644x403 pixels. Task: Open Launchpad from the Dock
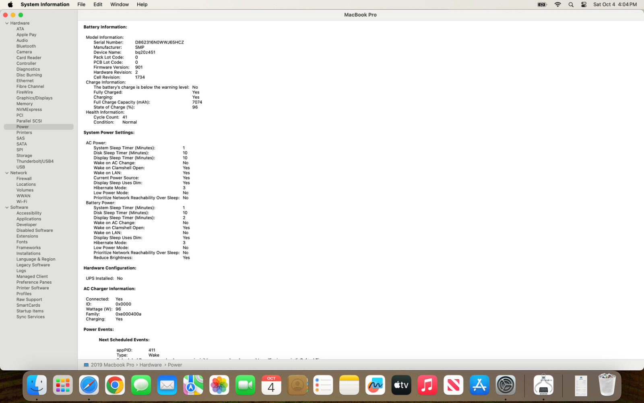point(63,385)
